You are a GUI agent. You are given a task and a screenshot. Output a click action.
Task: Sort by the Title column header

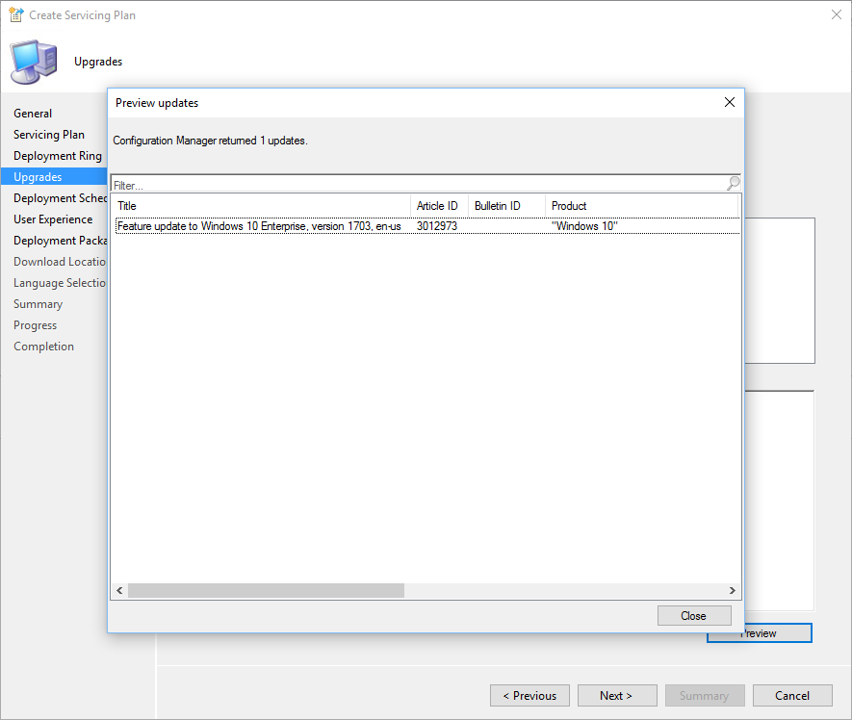tap(261, 206)
